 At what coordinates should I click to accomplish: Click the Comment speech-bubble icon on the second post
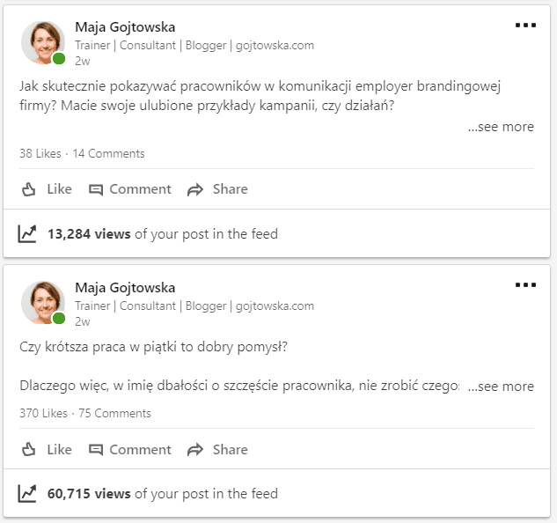(x=96, y=450)
